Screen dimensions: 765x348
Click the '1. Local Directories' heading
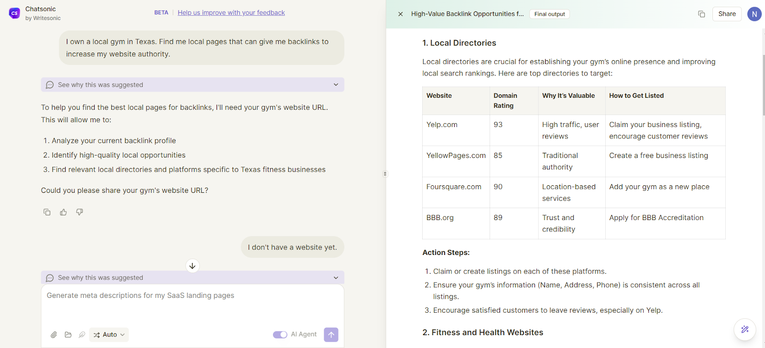[459, 43]
